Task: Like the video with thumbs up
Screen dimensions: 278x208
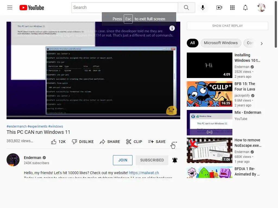Action: pos(58,142)
